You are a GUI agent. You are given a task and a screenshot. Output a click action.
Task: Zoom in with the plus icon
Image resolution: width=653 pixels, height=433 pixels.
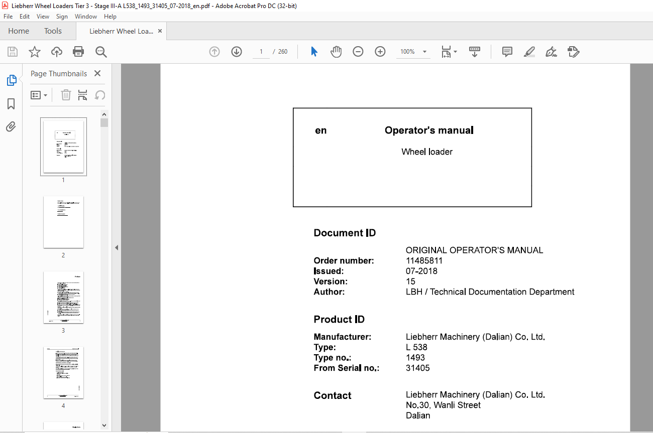(x=380, y=52)
